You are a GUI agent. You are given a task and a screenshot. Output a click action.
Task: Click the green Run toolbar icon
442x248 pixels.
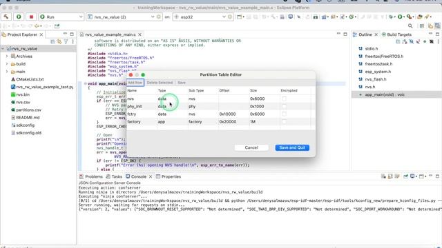pos(400,17)
